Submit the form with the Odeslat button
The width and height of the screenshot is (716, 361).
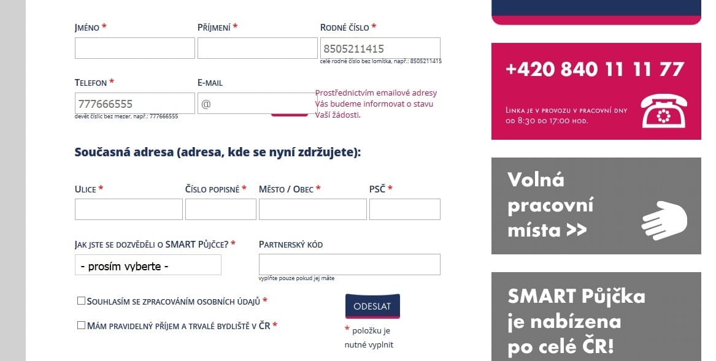[x=372, y=306]
